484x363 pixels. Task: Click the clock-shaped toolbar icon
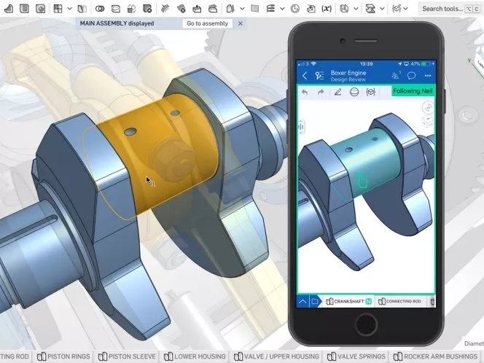click(x=295, y=9)
